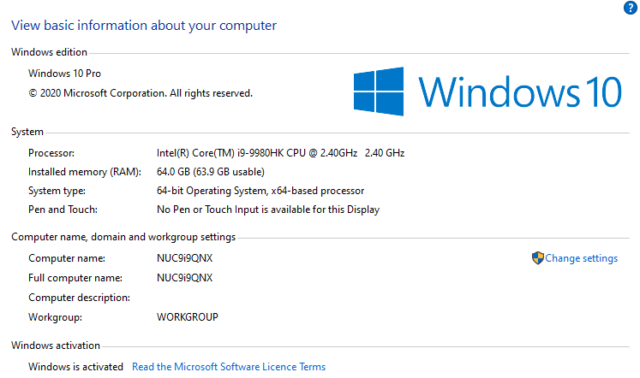640x378 pixels.
Task: Click the '64.0 GB (63.9 GB usable)' memory value
Action: pos(211,172)
